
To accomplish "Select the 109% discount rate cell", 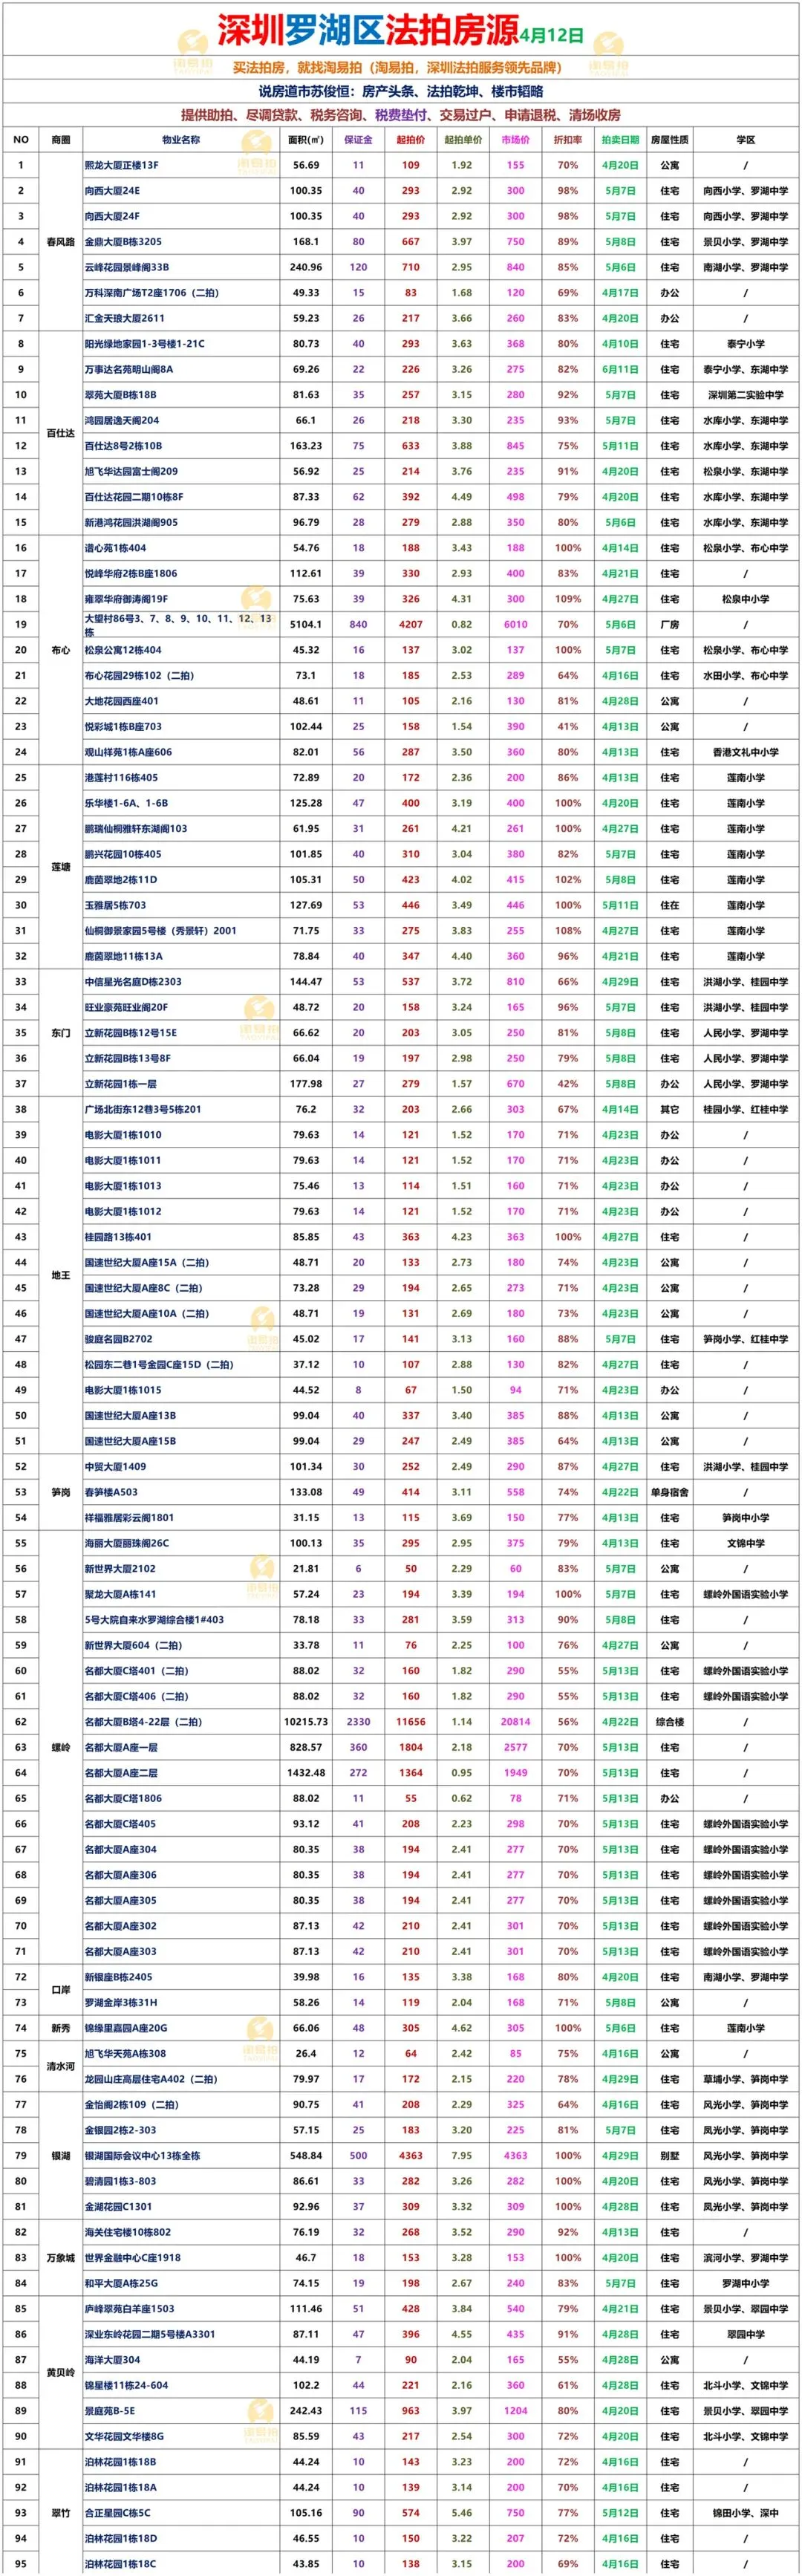I will pos(568,599).
